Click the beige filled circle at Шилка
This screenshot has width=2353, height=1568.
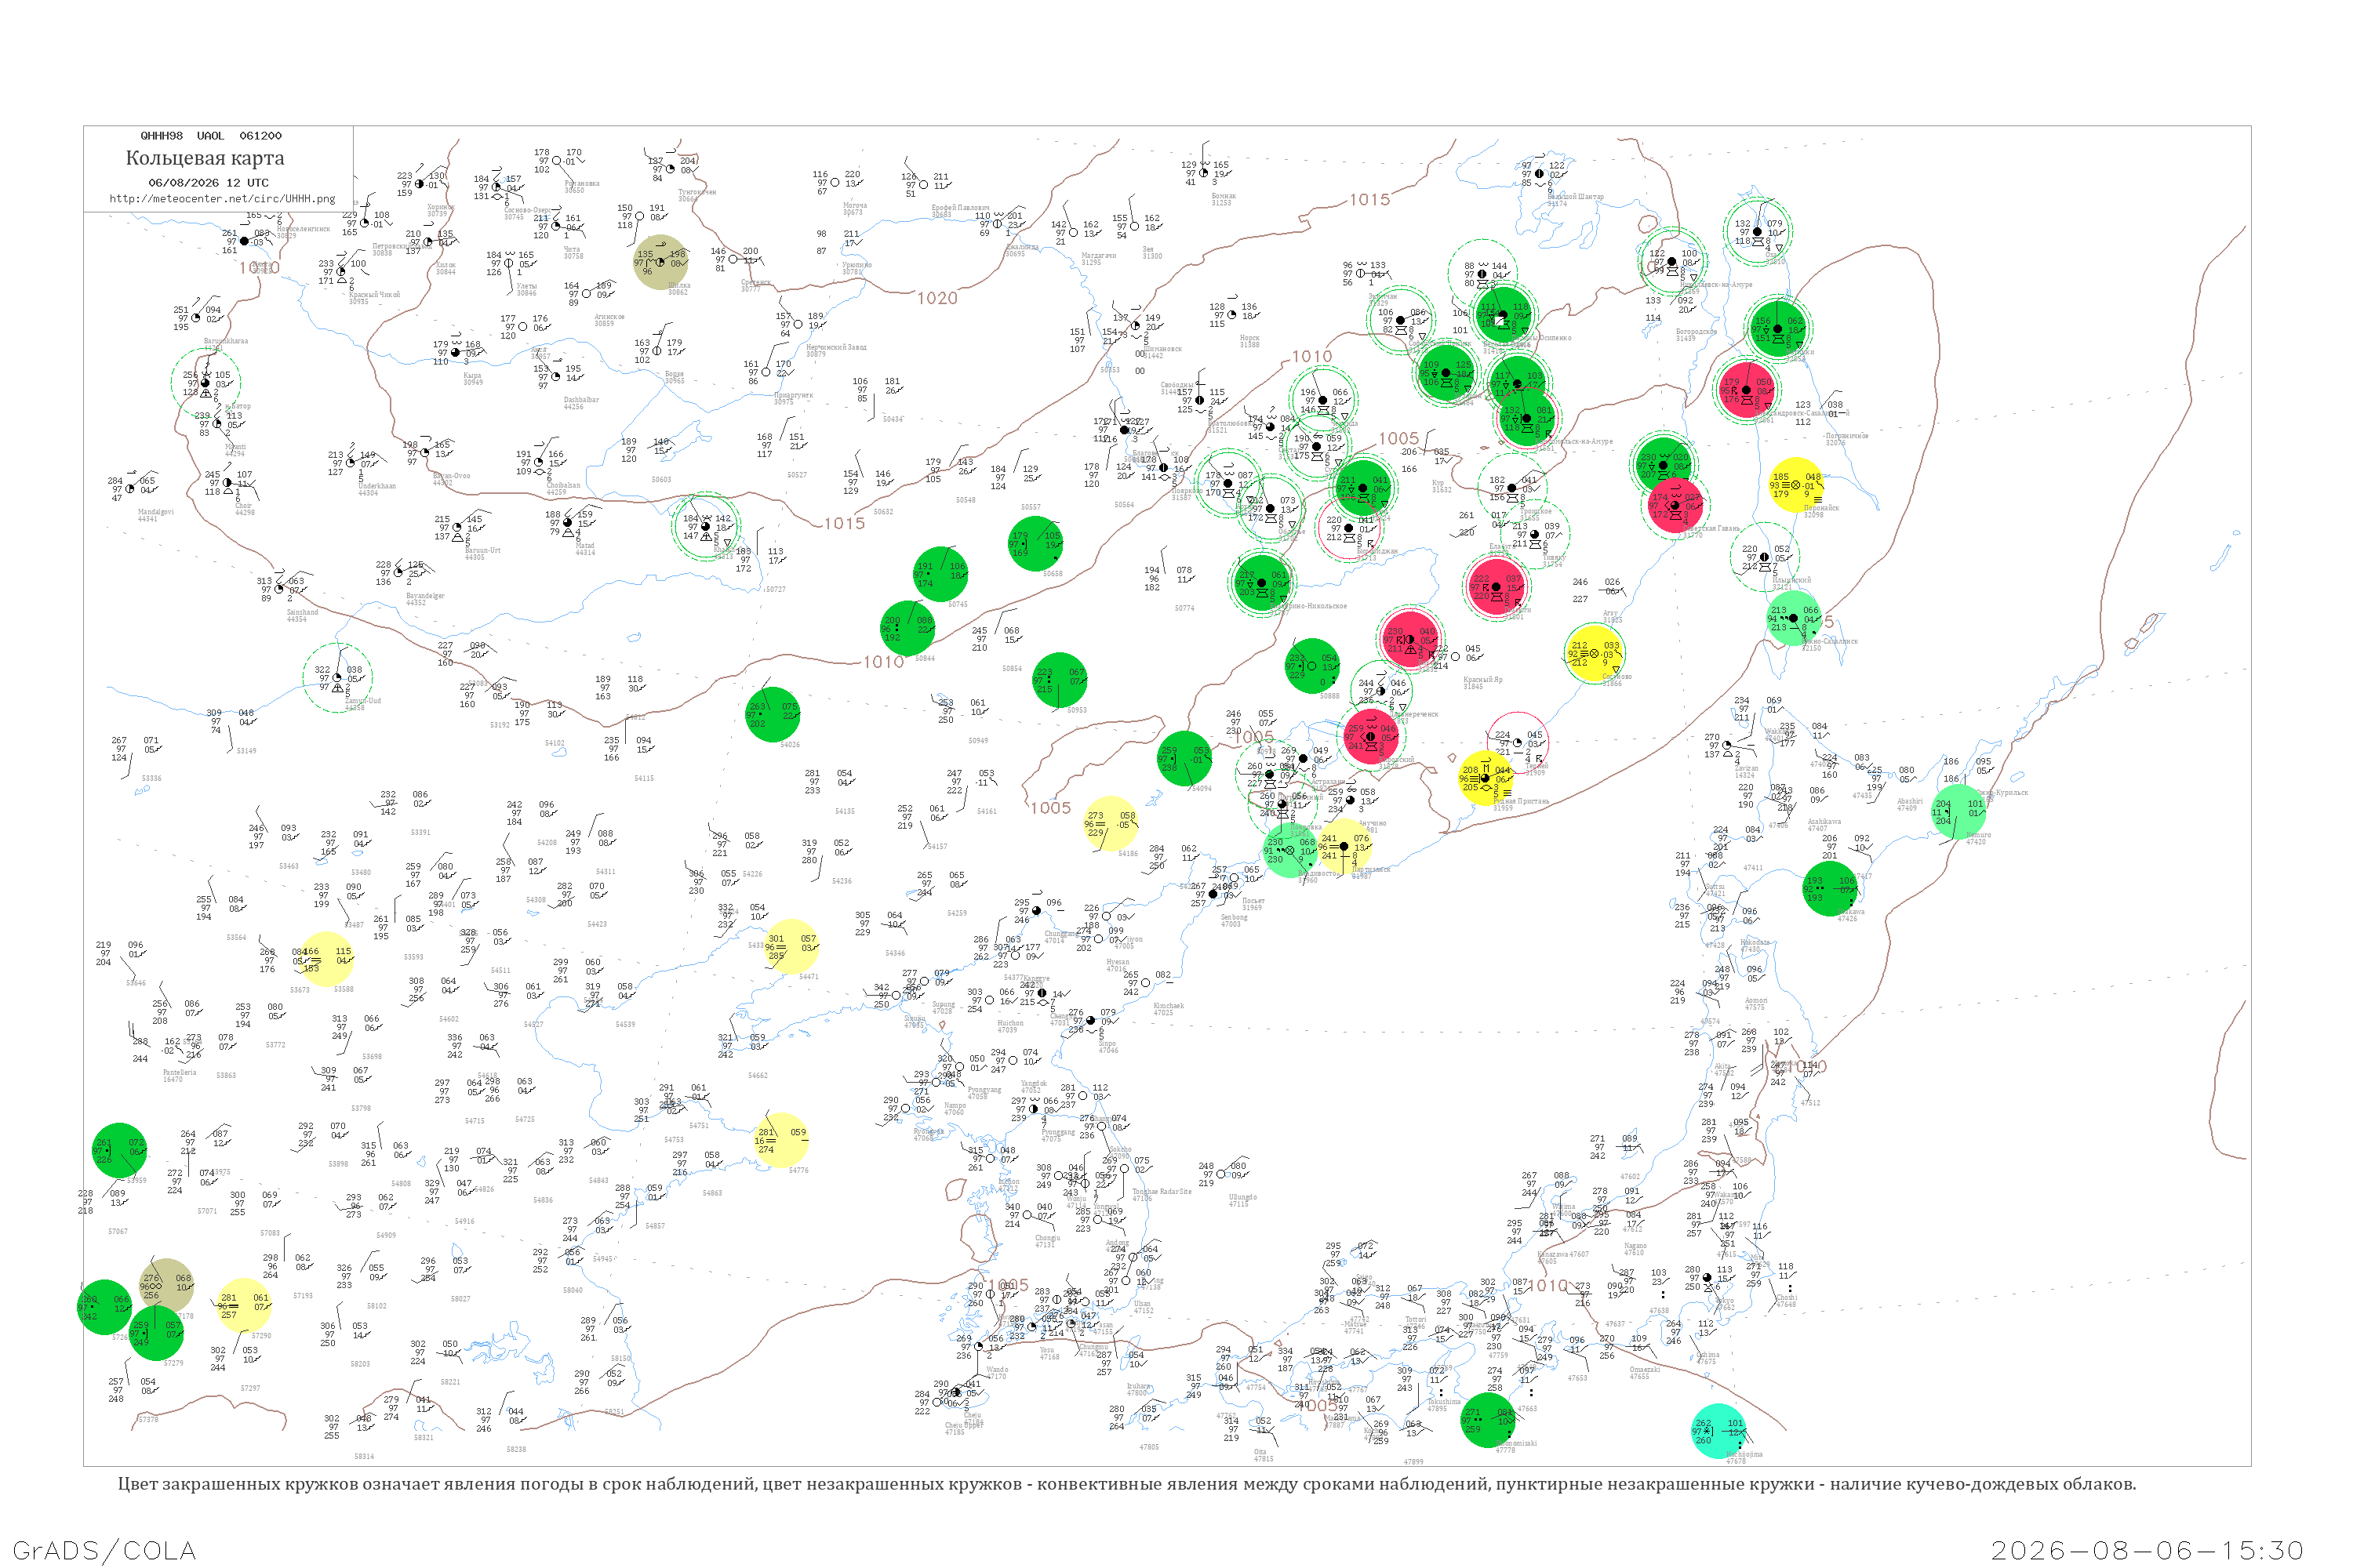(x=660, y=262)
